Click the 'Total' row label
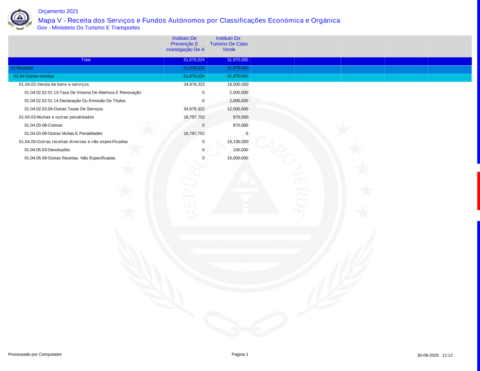 click(x=86, y=60)
